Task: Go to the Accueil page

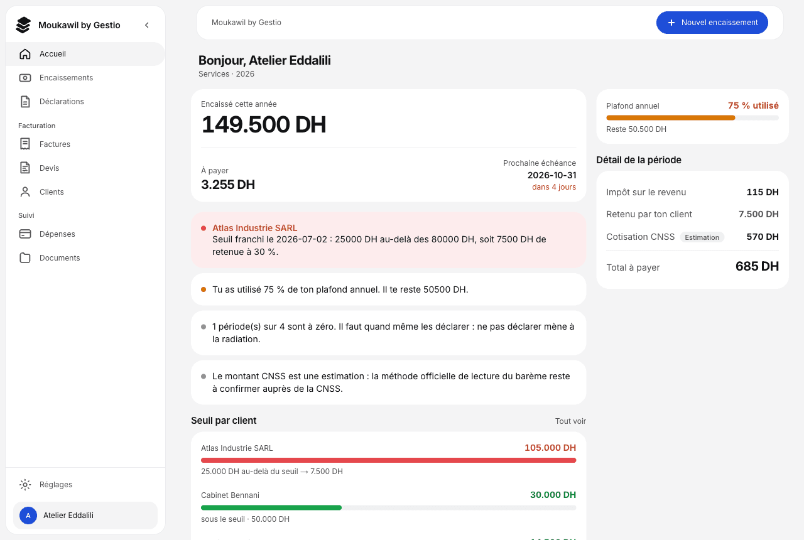Action: [x=85, y=54]
